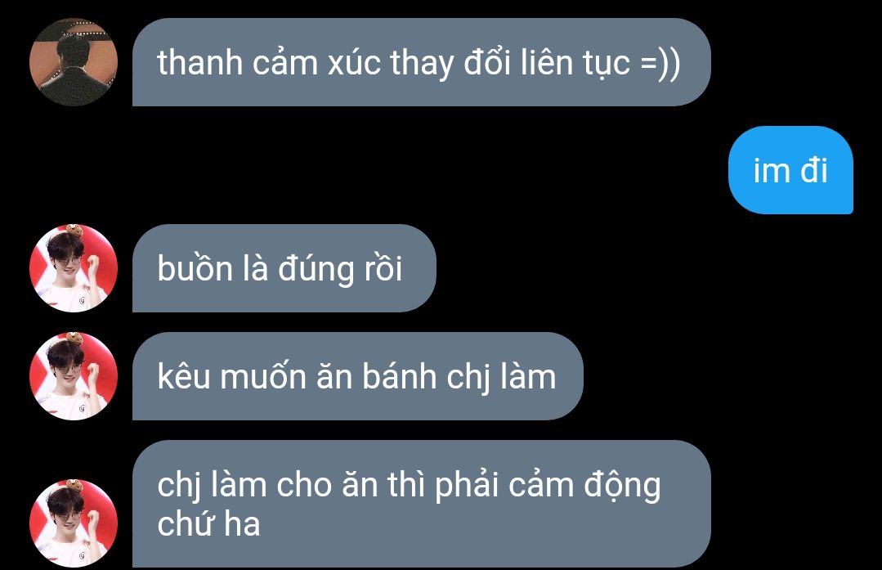The image size is (882, 570).
Task: Click the words "liên tục" in top message
Action: 575,62
